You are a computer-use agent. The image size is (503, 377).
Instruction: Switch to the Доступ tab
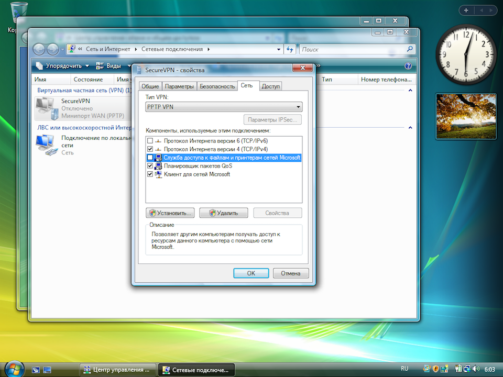(x=270, y=86)
